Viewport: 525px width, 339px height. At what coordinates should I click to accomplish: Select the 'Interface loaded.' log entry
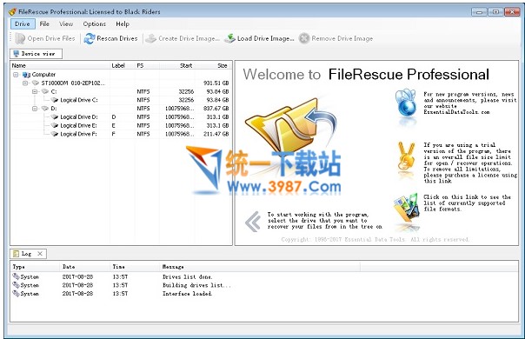(264, 294)
